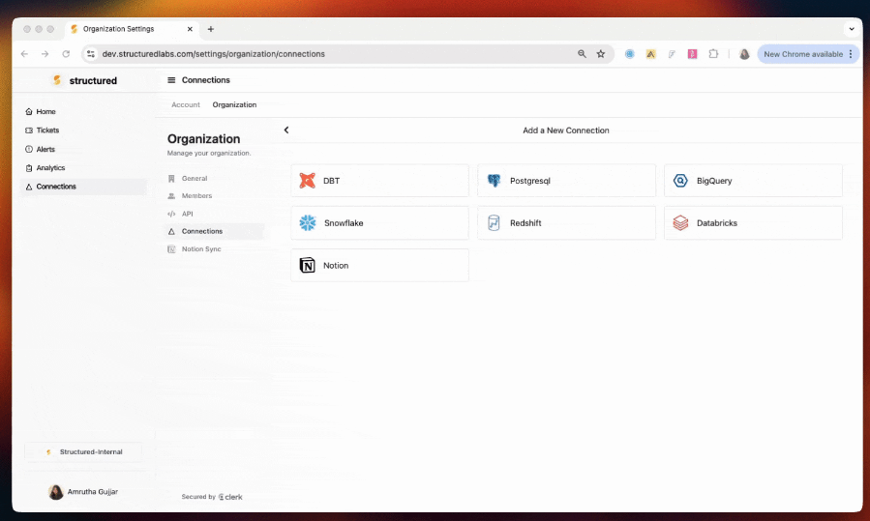This screenshot has width=870, height=521.
Task: Open the Chrome extensions puzzle icon
Action: pyautogui.click(x=713, y=54)
